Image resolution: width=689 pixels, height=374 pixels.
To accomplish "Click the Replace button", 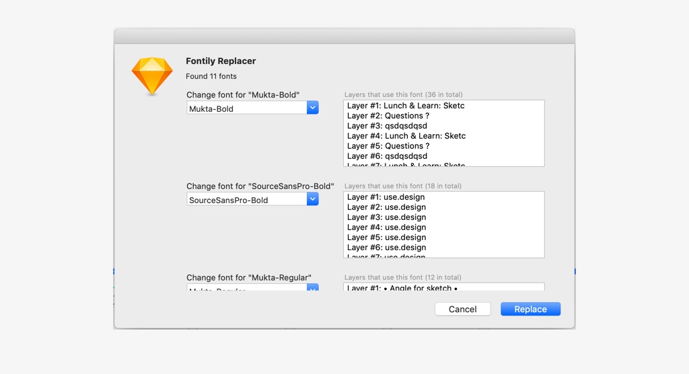I will (x=530, y=309).
